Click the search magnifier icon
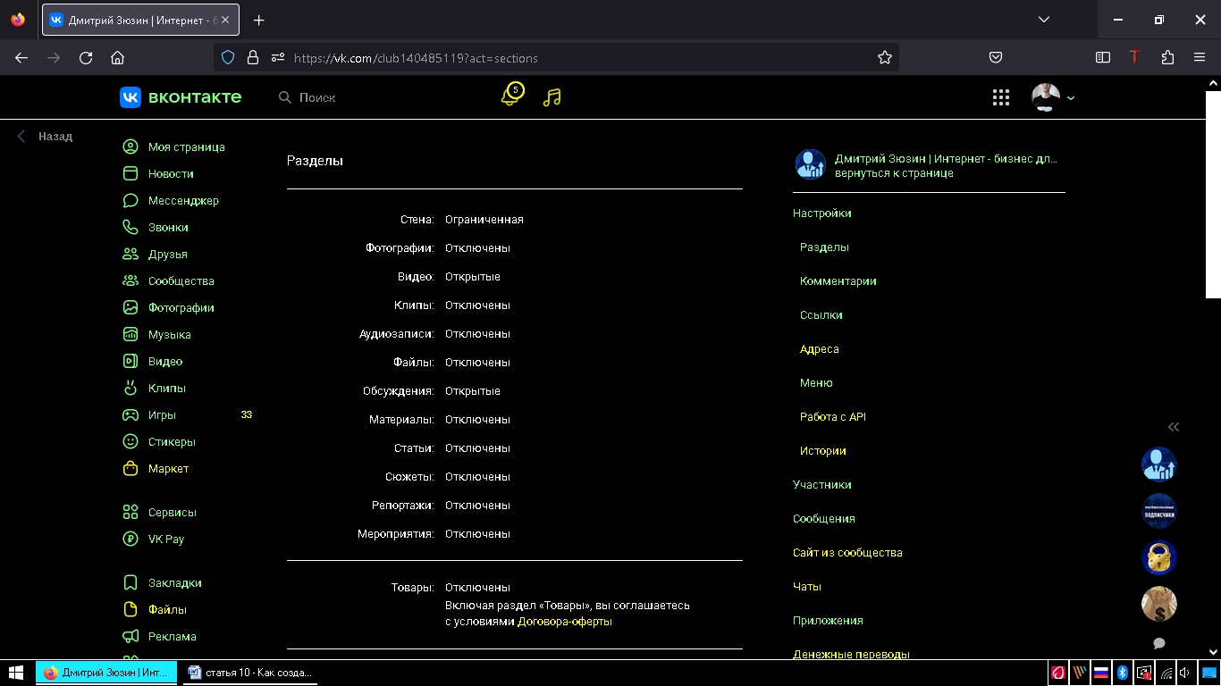Image resolution: width=1221 pixels, height=686 pixels. pyautogui.click(x=285, y=97)
